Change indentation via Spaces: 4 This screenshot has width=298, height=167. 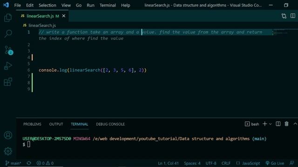(x=192, y=163)
